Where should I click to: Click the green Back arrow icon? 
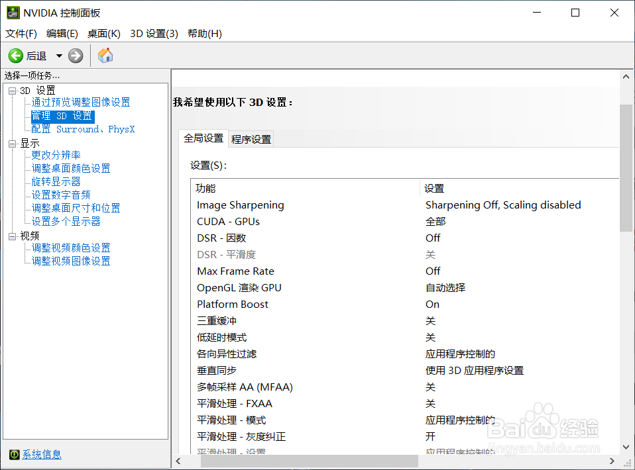pyautogui.click(x=16, y=56)
